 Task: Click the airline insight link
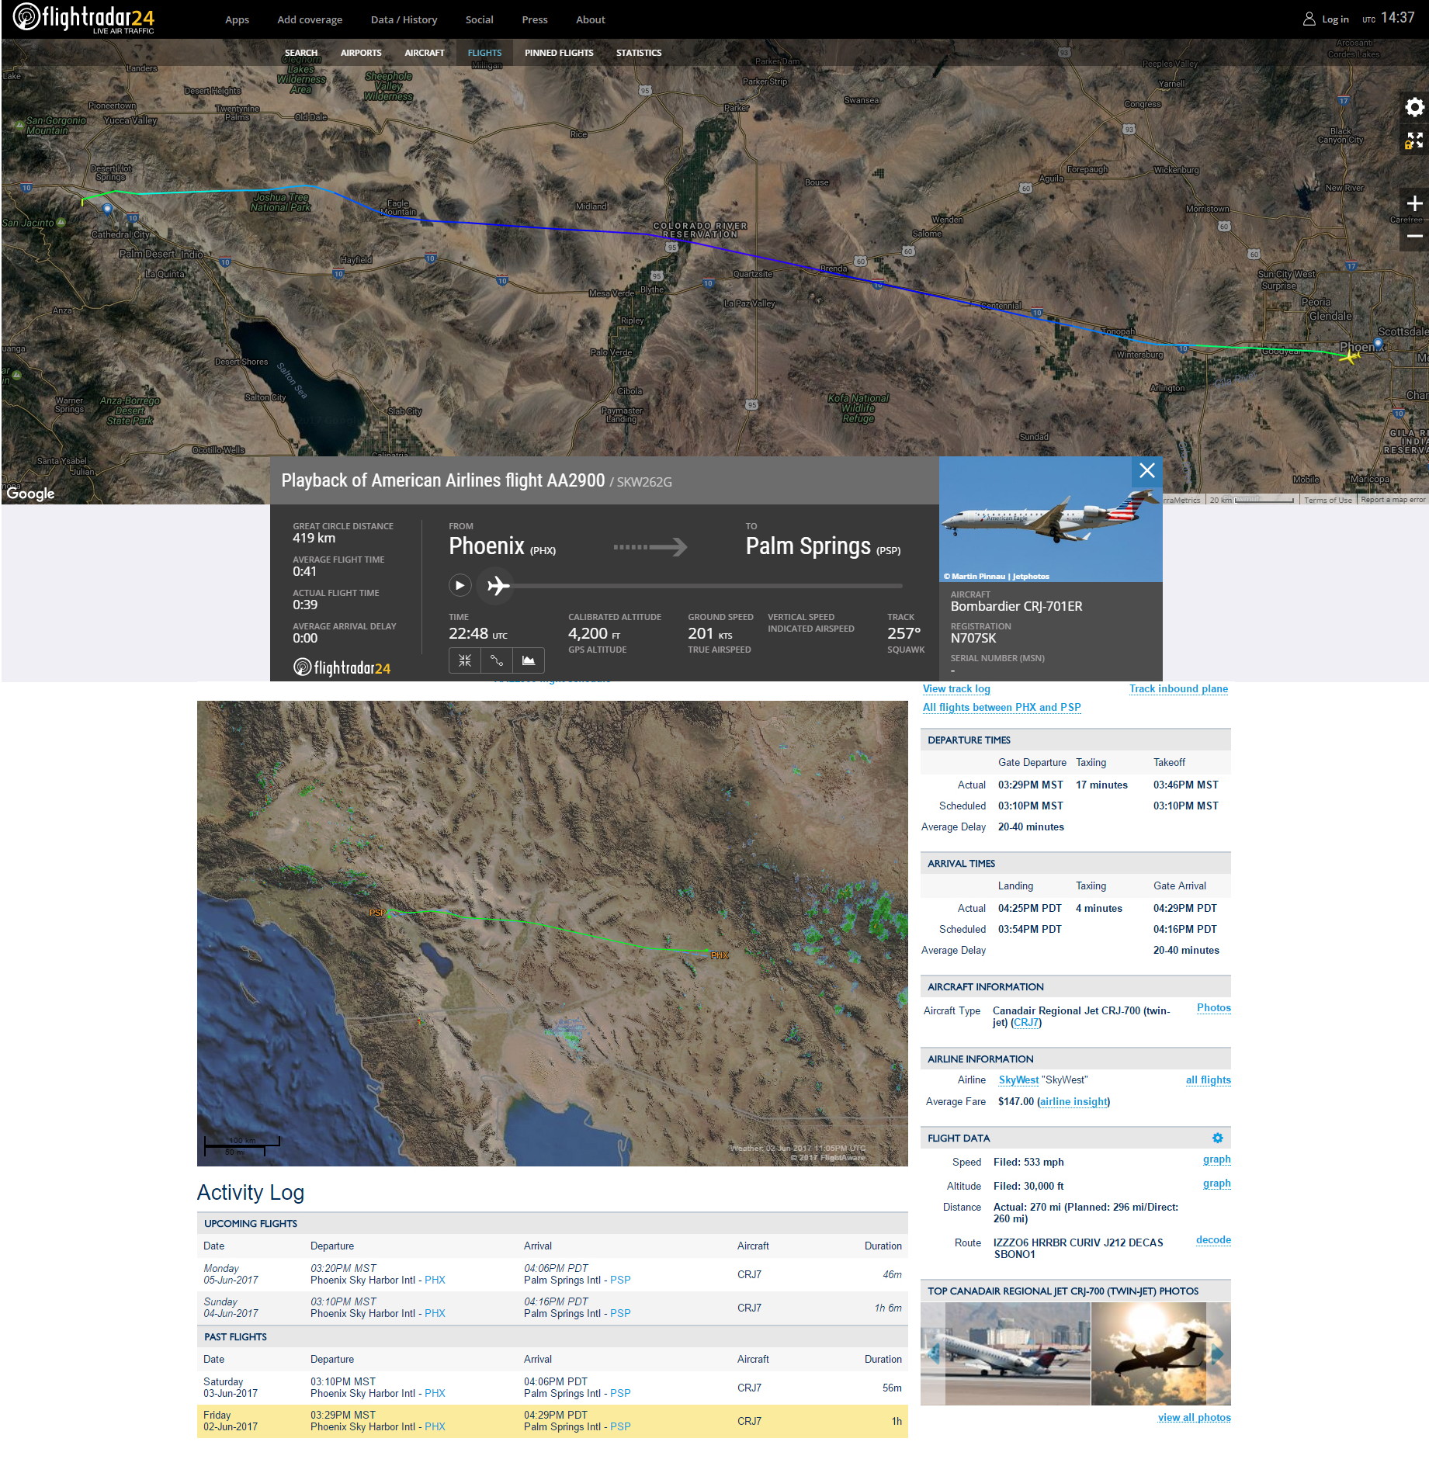click(1073, 1101)
